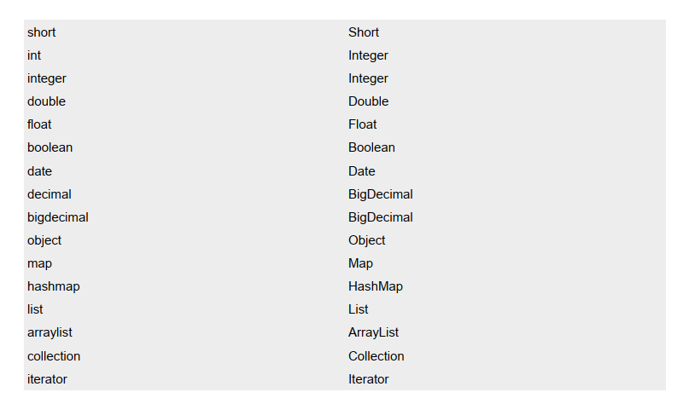The height and width of the screenshot is (398, 689).
Task: Select the "ArrayList" type text
Action: (374, 332)
